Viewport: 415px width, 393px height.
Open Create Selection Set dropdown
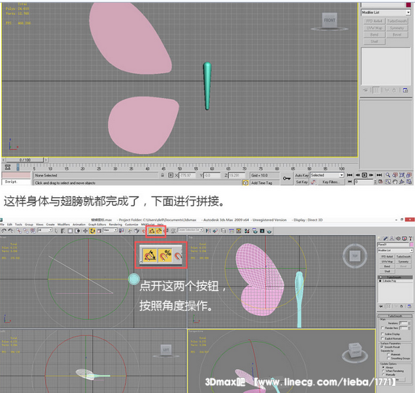[x=190, y=230]
